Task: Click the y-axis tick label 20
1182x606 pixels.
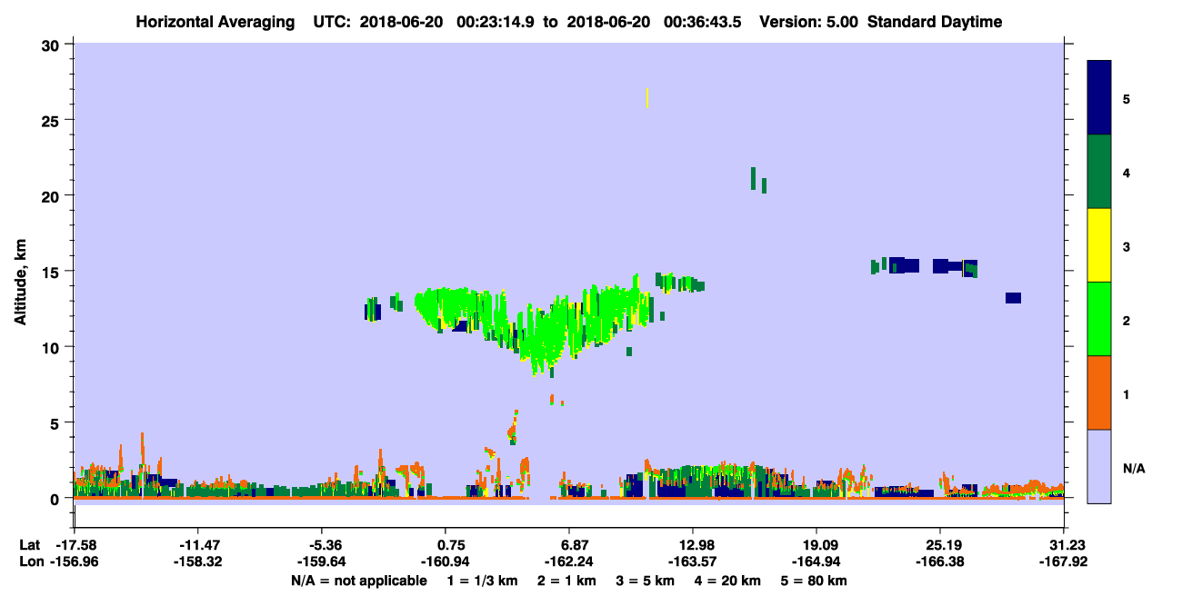Action: [x=52, y=195]
